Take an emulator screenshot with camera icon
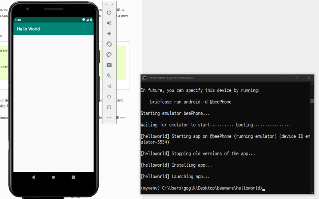Viewport: 319px width, 199px height. pos(109,65)
